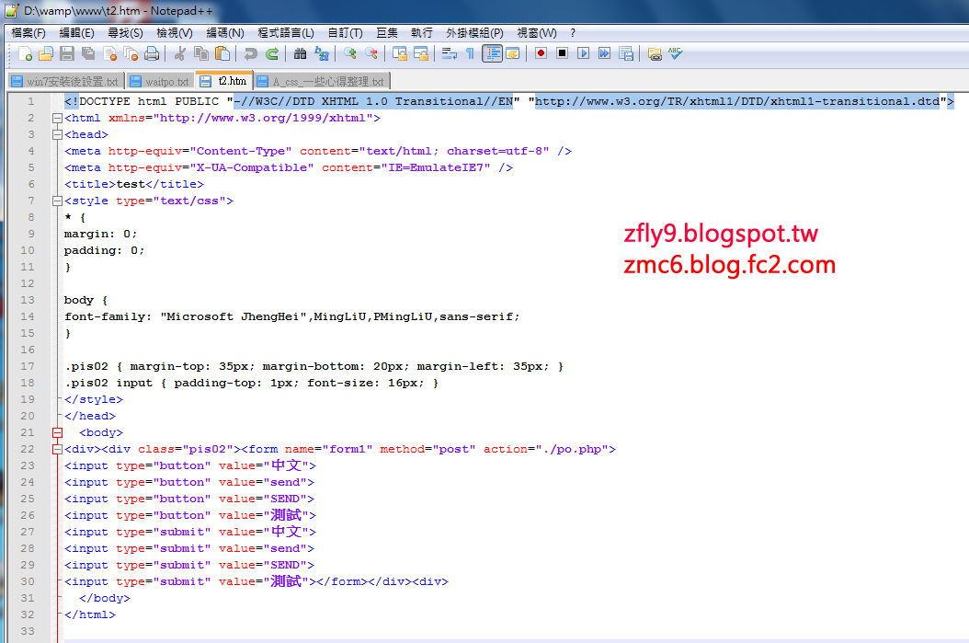Switch to the waitpo.txt tab
The height and width of the screenshot is (643, 969).
pyautogui.click(x=160, y=82)
